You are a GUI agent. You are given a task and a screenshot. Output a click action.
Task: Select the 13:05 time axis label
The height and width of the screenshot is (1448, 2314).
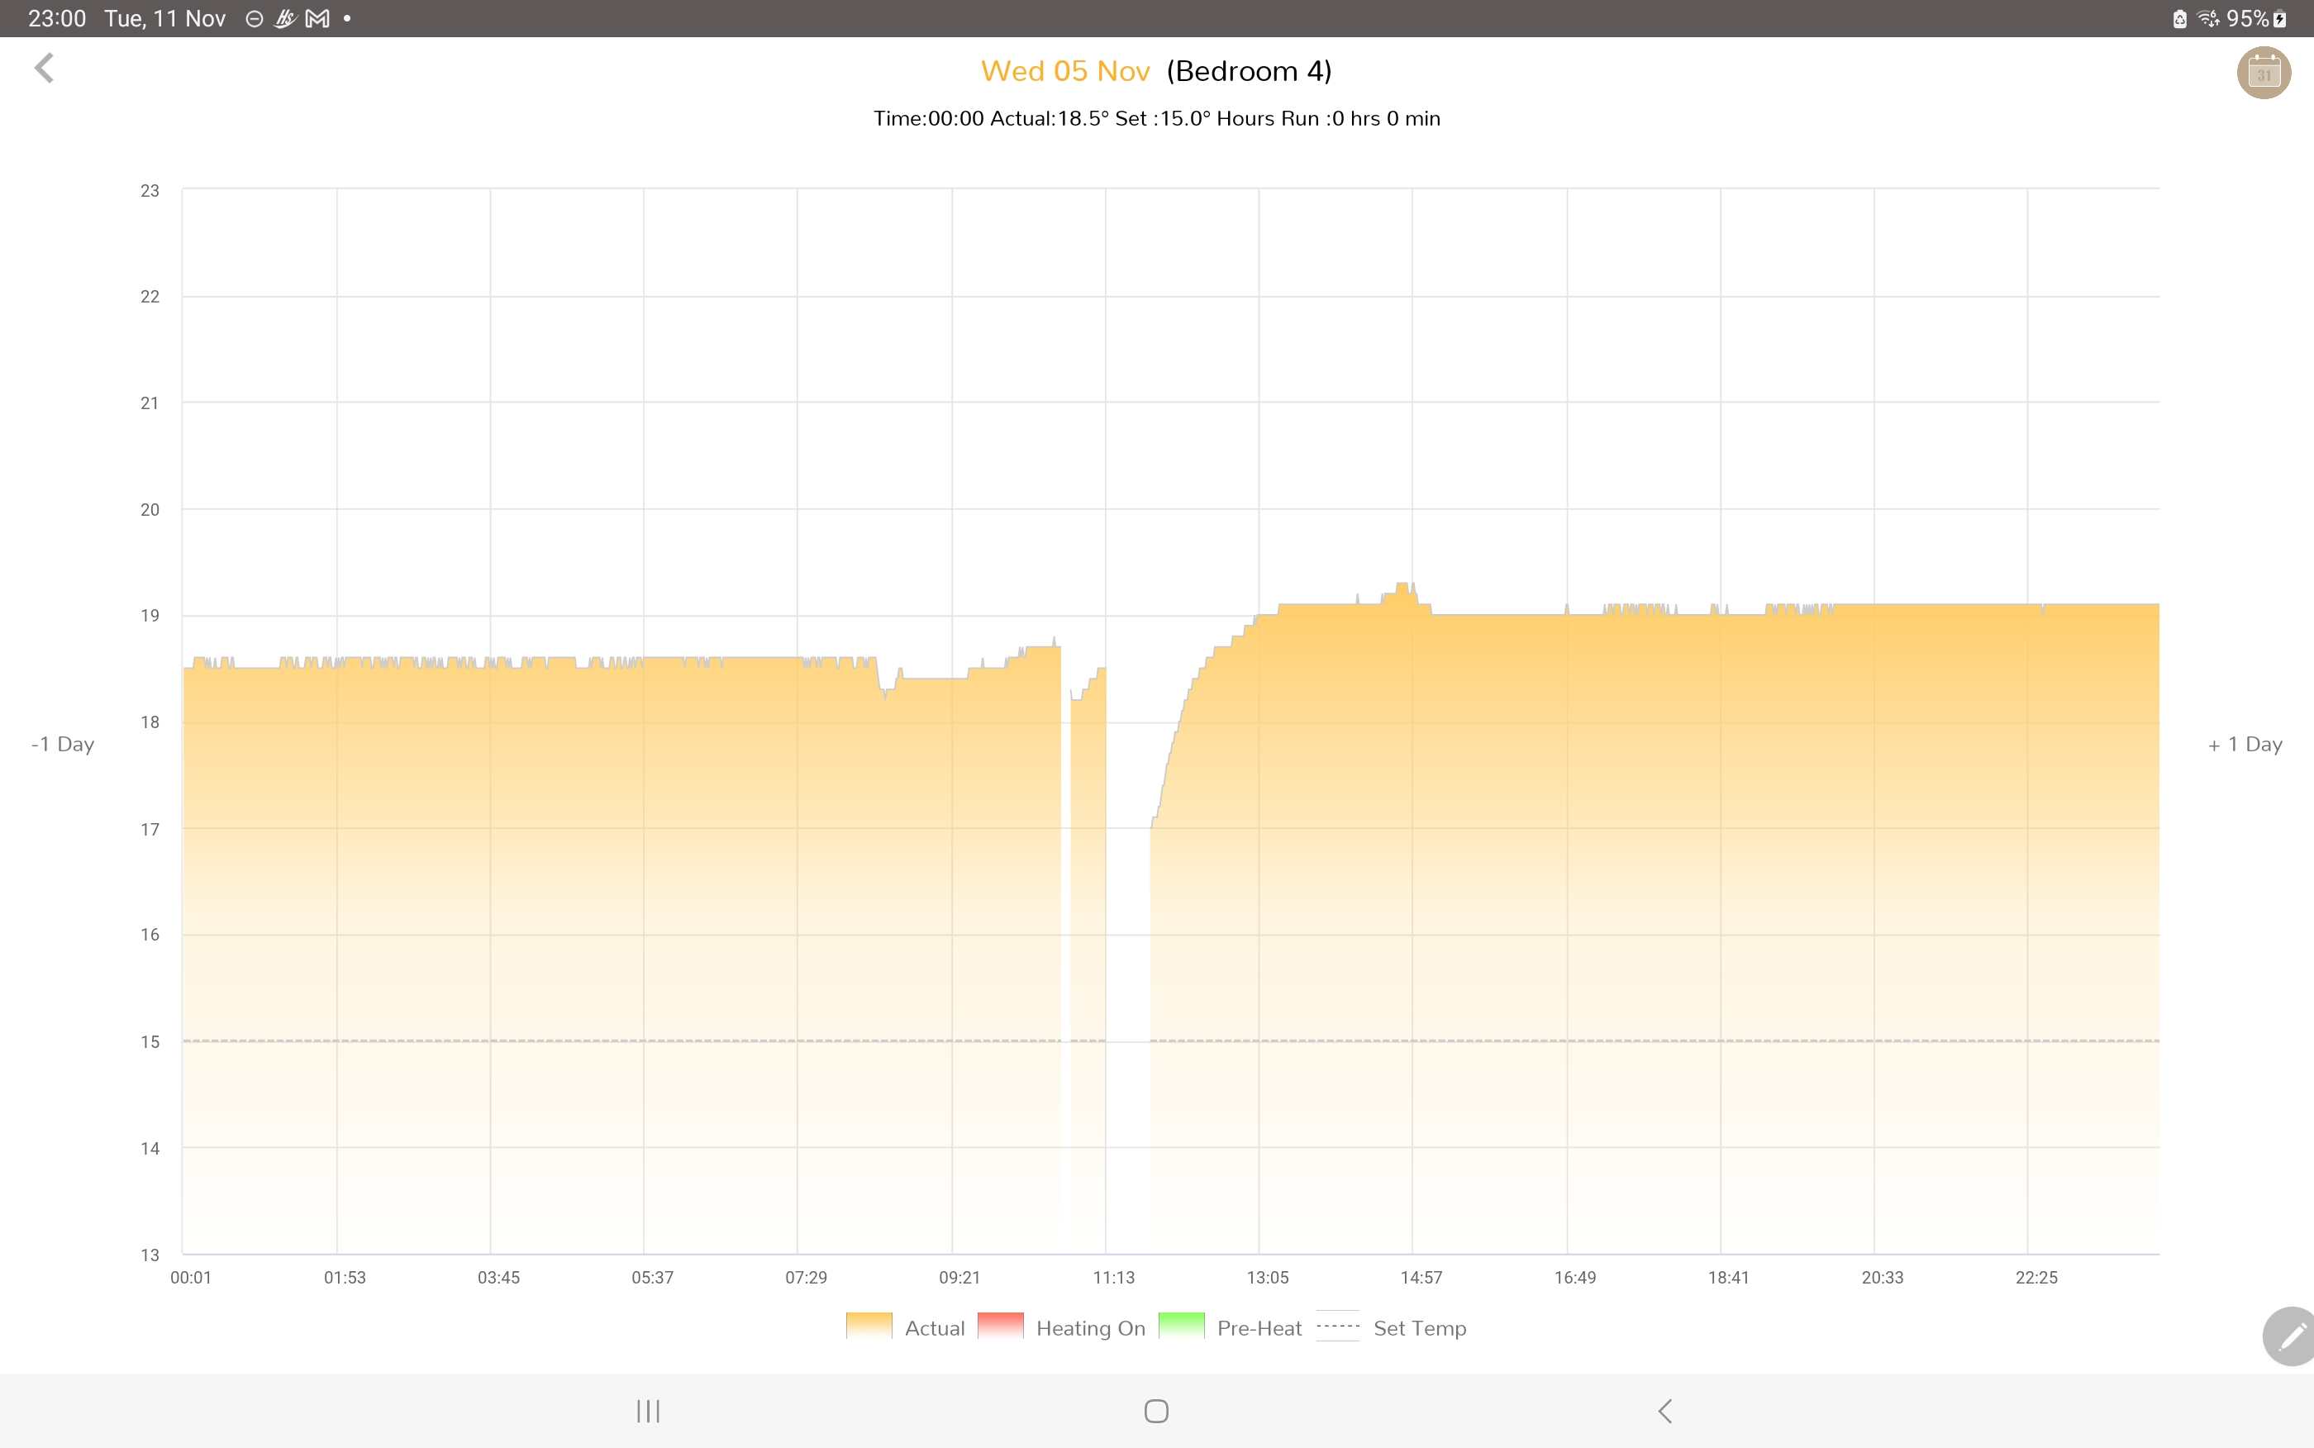1267,1277
